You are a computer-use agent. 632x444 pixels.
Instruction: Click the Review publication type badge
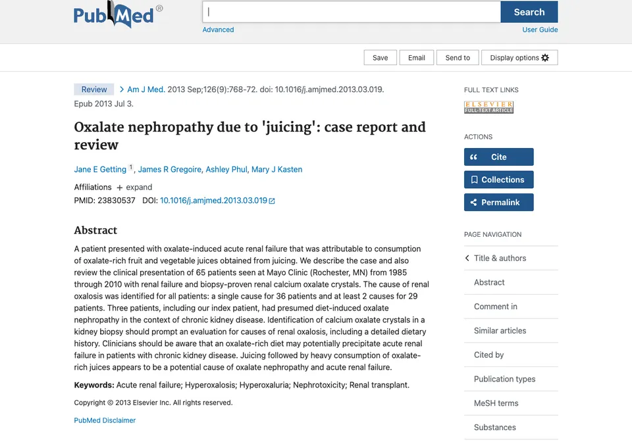coord(94,89)
